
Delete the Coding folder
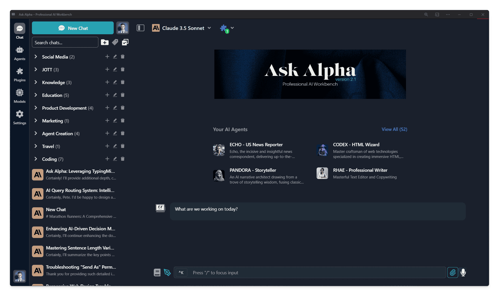coord(123,159)
